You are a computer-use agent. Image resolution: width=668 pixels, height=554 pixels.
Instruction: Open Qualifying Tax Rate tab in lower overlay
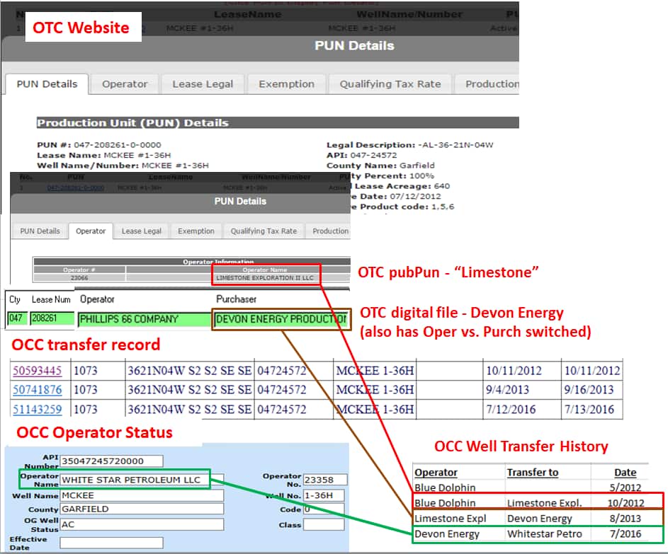pos(264,231)
